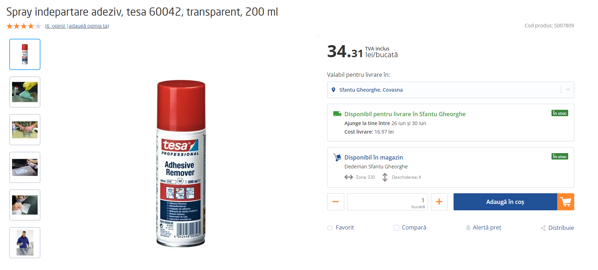Screen dimensions: 598x270
Task: Open the 6 opinii reviews link
Action: point(55,26)
